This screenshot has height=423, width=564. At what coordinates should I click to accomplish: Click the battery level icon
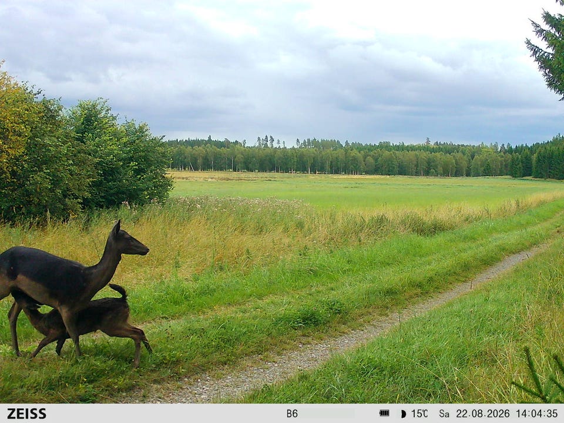[x=384, y=413]
